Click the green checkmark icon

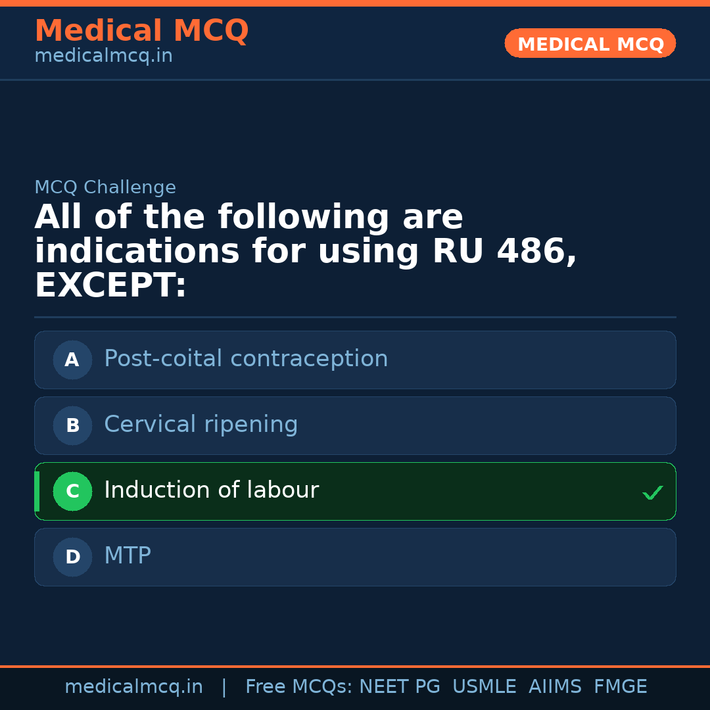(x=652, y=492)
